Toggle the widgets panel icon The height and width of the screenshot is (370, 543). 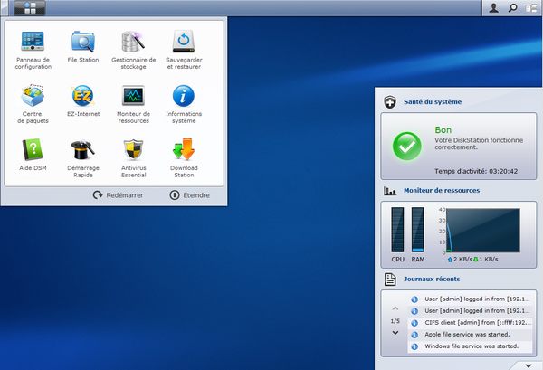[x=531, y=8]
